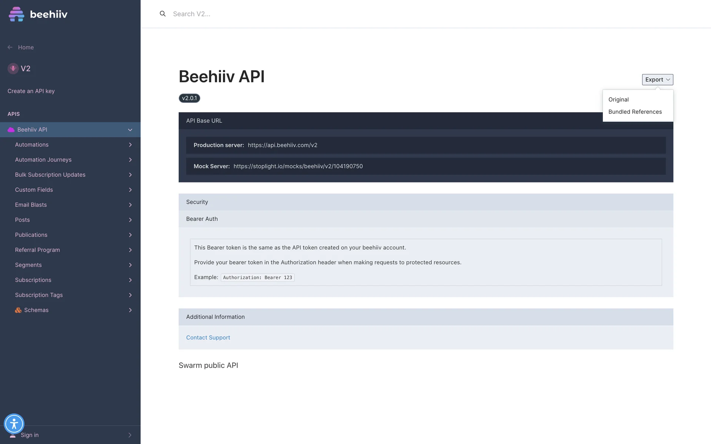Open the Export dropdown button

coord(657,80)
